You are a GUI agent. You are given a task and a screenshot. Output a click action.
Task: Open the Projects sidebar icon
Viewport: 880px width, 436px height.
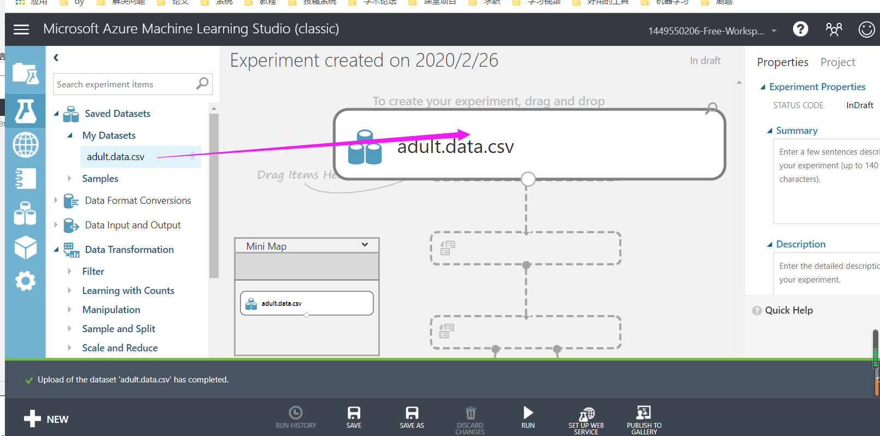coord(25,74)
